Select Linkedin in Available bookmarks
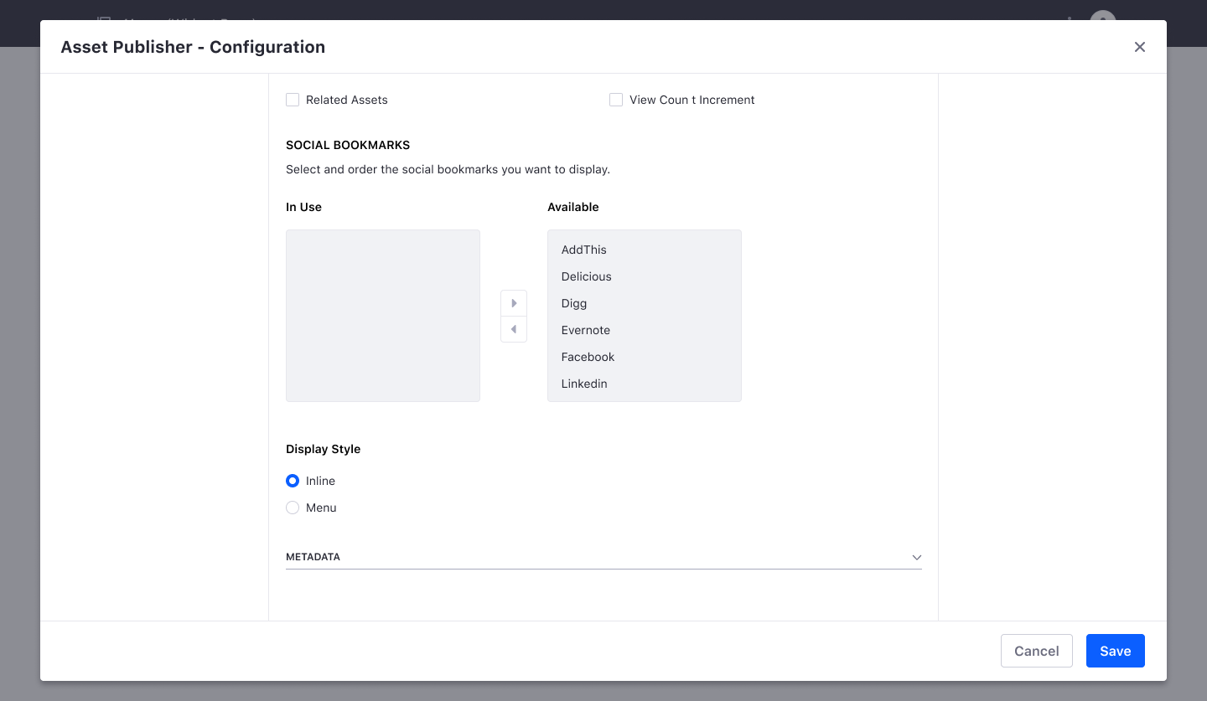 (584, 384)
